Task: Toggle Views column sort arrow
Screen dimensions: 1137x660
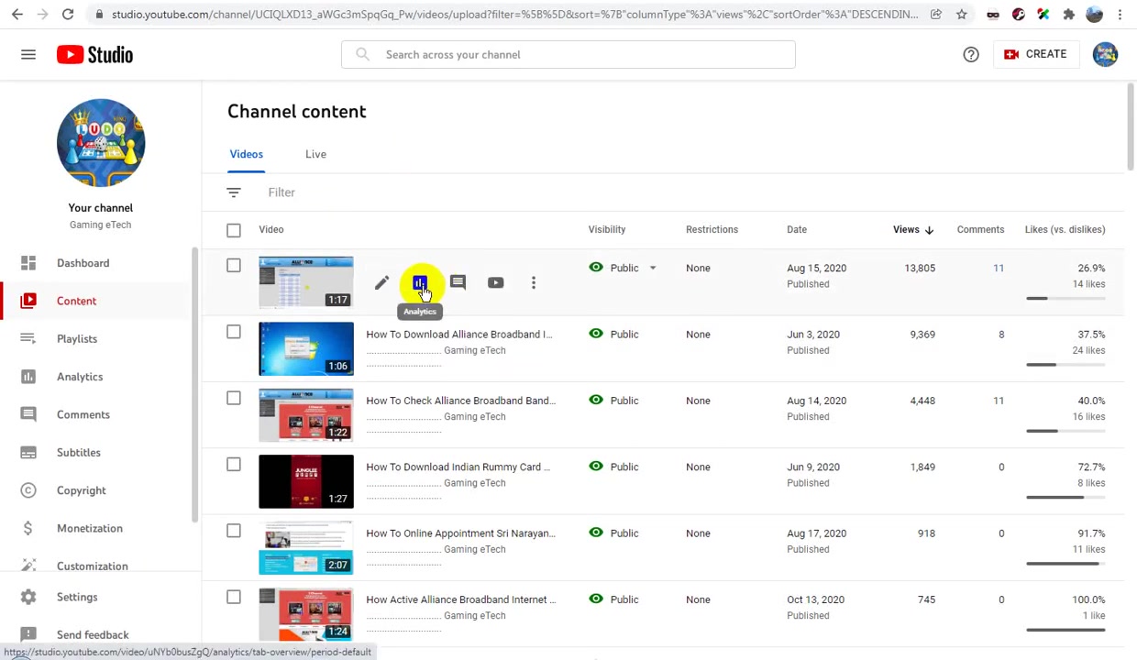Action: (x=929, y=230)
